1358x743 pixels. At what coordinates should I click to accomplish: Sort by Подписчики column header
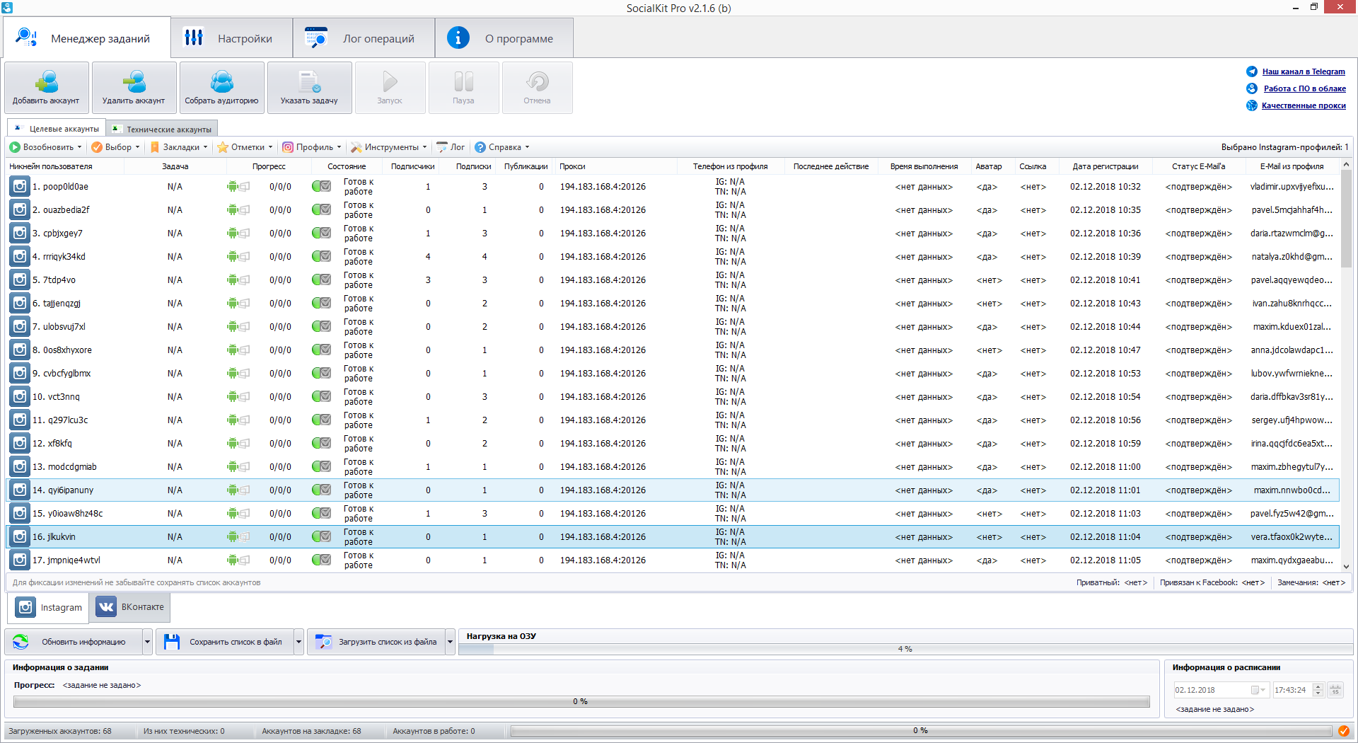pyautogui.click(x=412, y=166)
